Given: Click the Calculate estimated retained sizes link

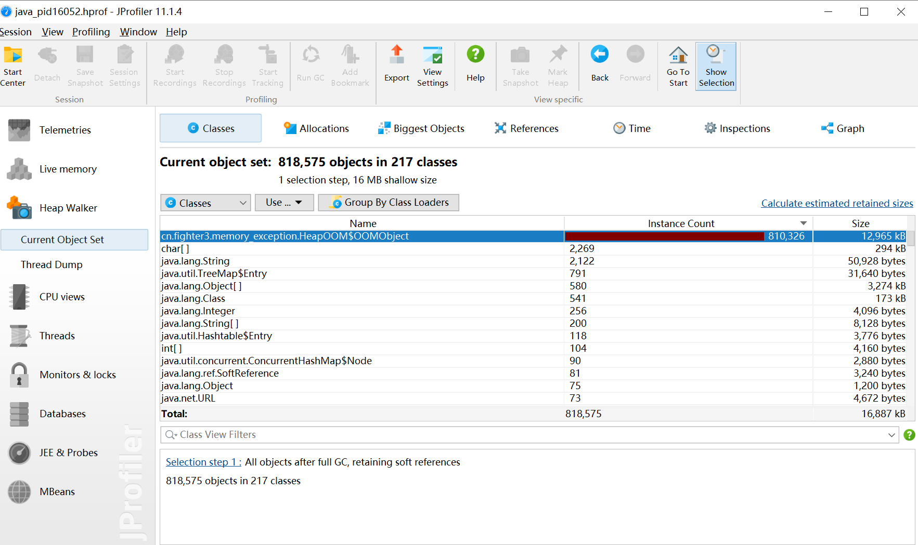Looking at the screenshot, I should pyautogui.click(x=837, y=203).
